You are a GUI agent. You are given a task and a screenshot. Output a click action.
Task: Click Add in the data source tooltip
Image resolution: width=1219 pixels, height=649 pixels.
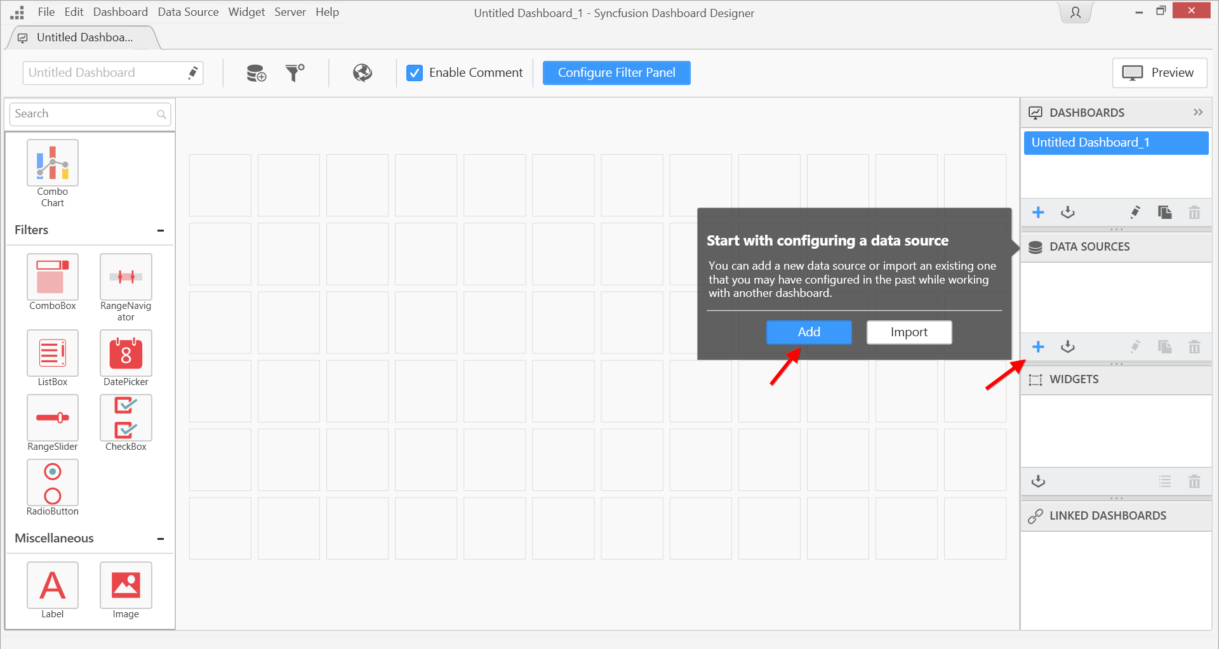pyautogui.click(x=809, y=332)
